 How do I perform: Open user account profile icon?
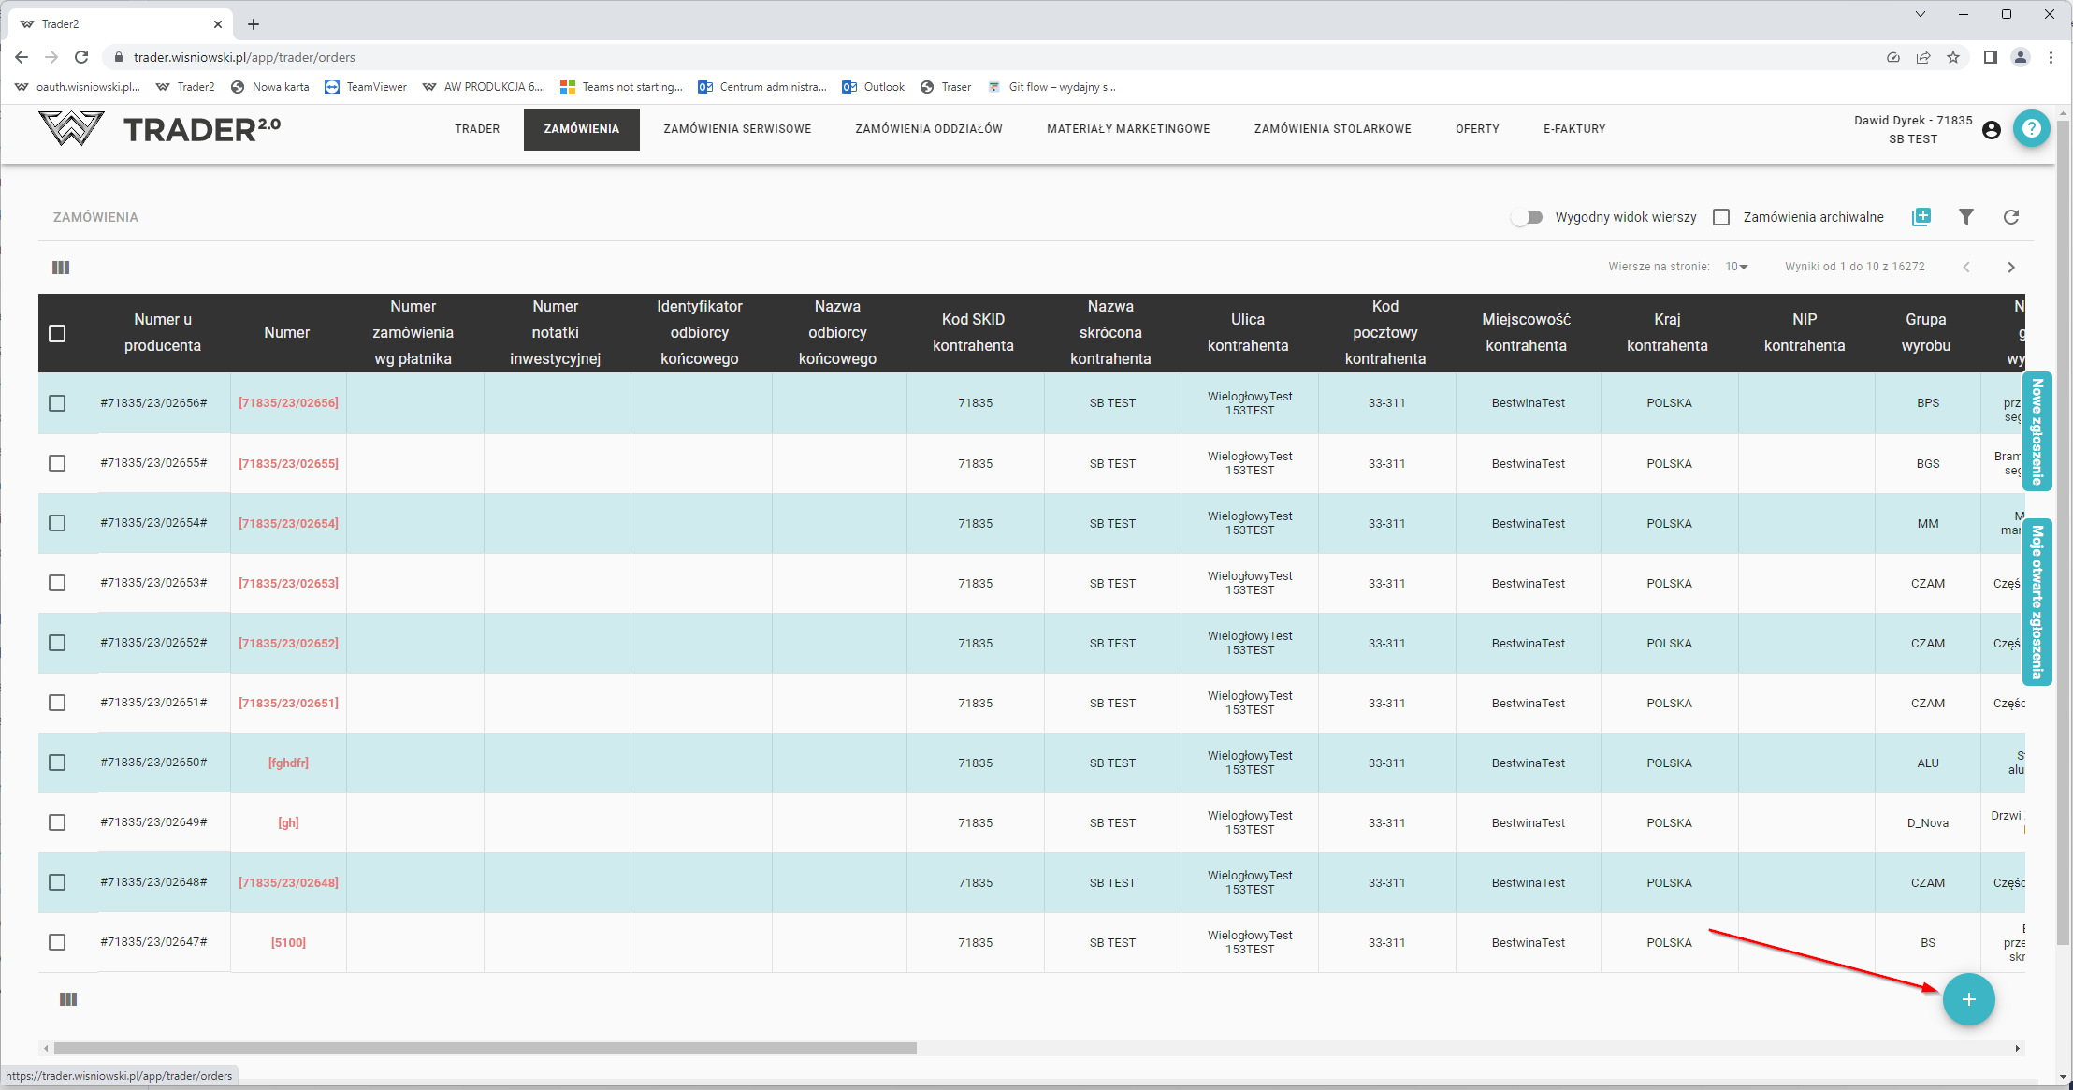point(1992,130)
